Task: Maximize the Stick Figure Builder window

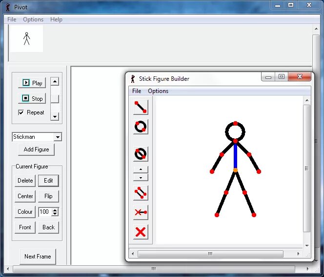Action: coord(281,76)
